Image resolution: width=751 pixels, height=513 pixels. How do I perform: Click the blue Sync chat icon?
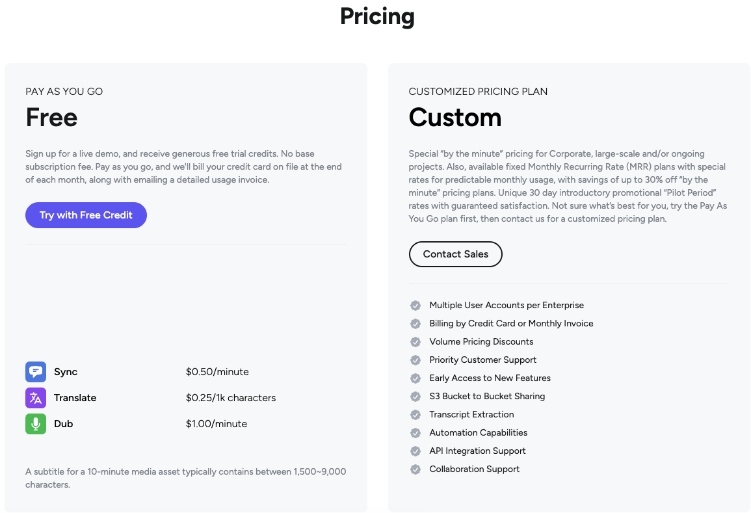[36, 372]
